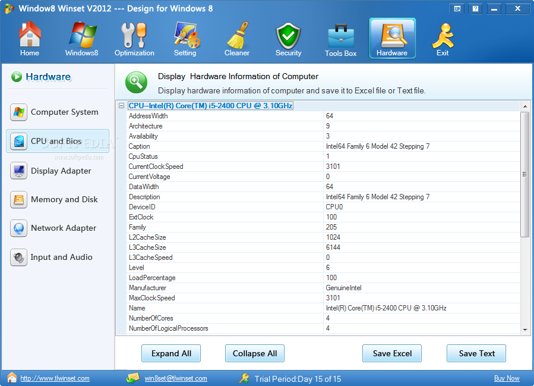This screenshot has height=386, width=534.
Task: Click the GenuineIntel manufacturer value
Action: tap(344, 288)
